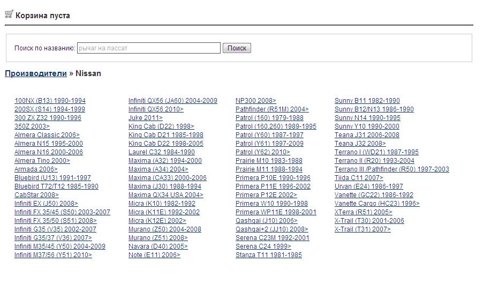Select Pathfinder (R51M) 2004>
The image size is (491, 307).
coord(272,109)
